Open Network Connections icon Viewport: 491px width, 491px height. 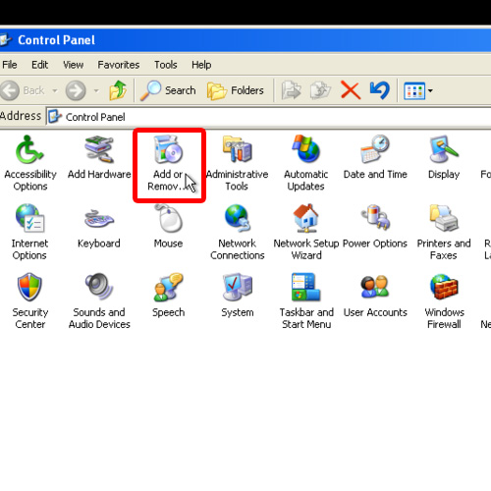(237, 218)
